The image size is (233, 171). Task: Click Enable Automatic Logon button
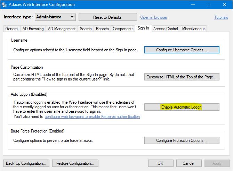(x=182, y=107)
